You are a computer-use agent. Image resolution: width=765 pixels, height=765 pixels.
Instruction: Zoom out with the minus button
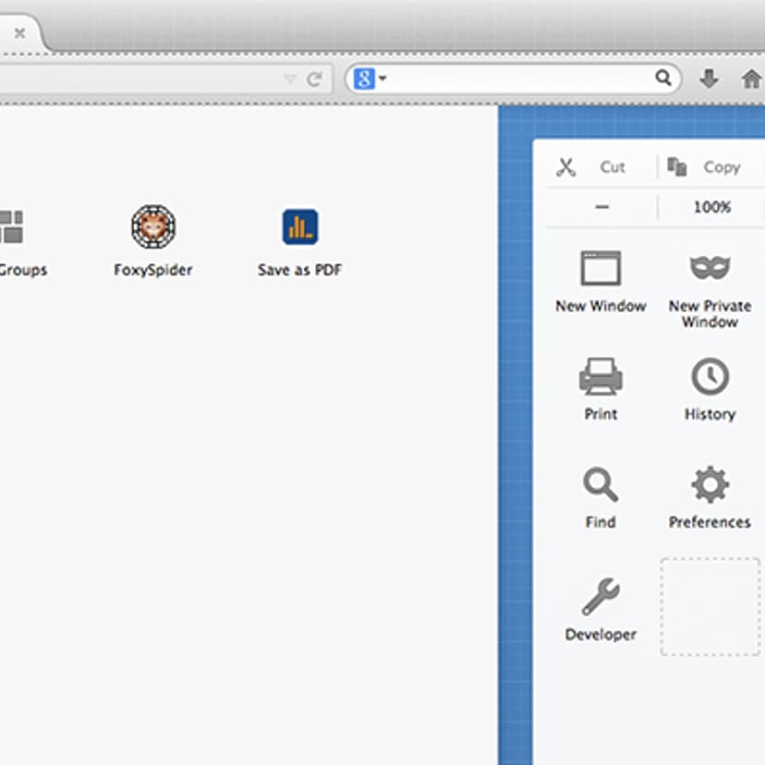(602, 207)
